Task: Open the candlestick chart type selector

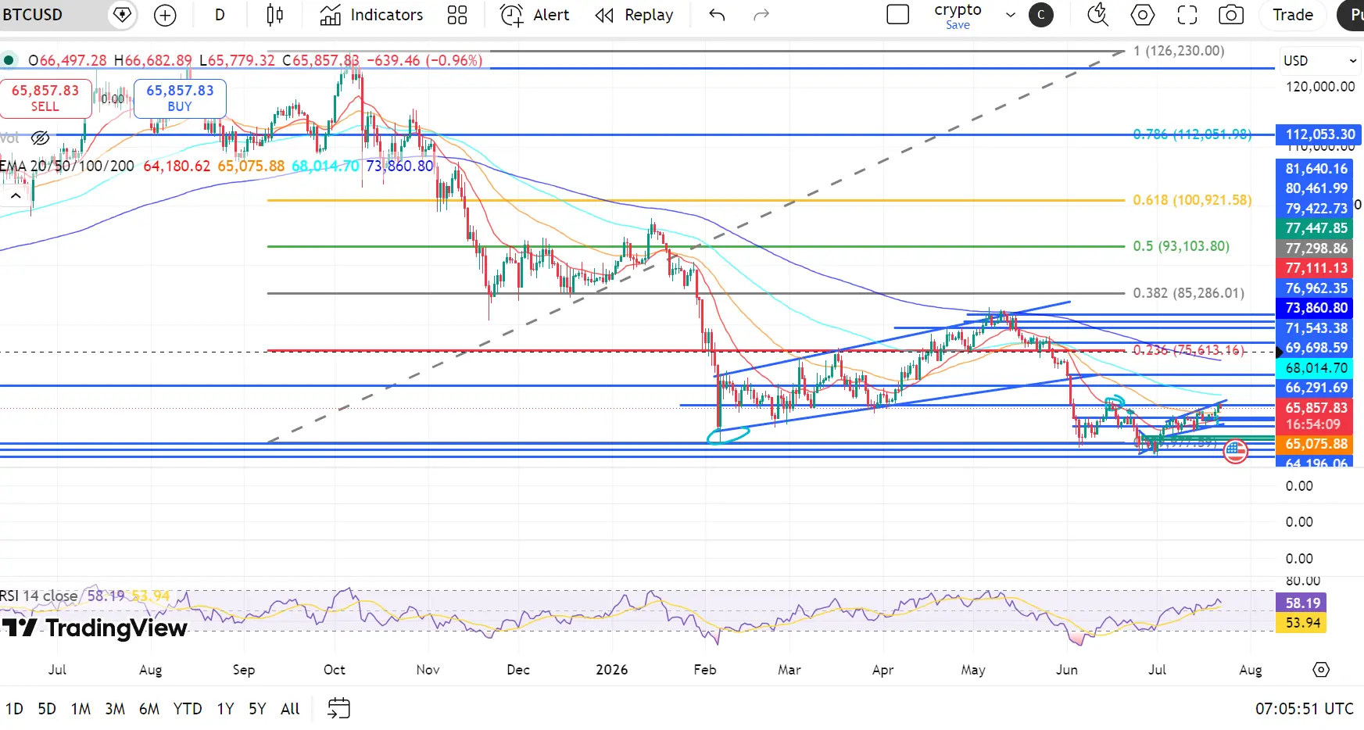Action: [275, 15]
